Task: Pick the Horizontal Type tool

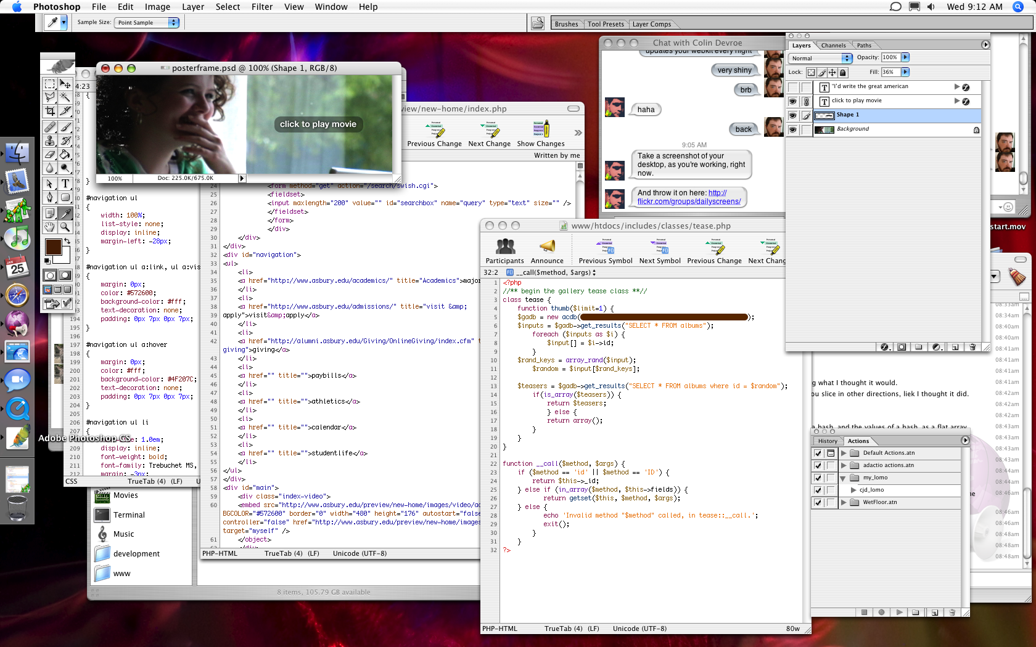Action: click(65, 184)
